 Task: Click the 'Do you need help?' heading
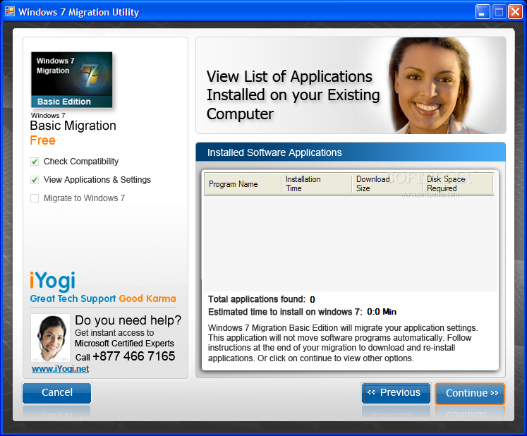click(128, 320)
